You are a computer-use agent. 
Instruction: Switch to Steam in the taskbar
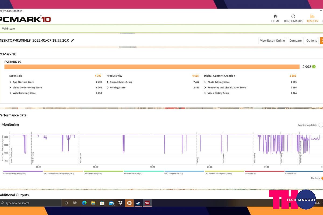click(138, 203)
